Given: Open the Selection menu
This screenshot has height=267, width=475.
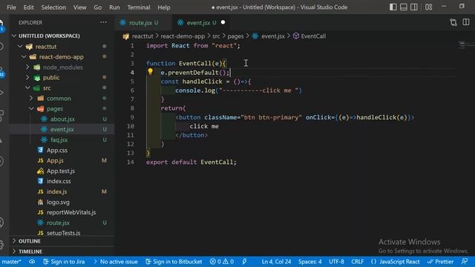Looking at the screenshot, I should (x=53, y=7).
